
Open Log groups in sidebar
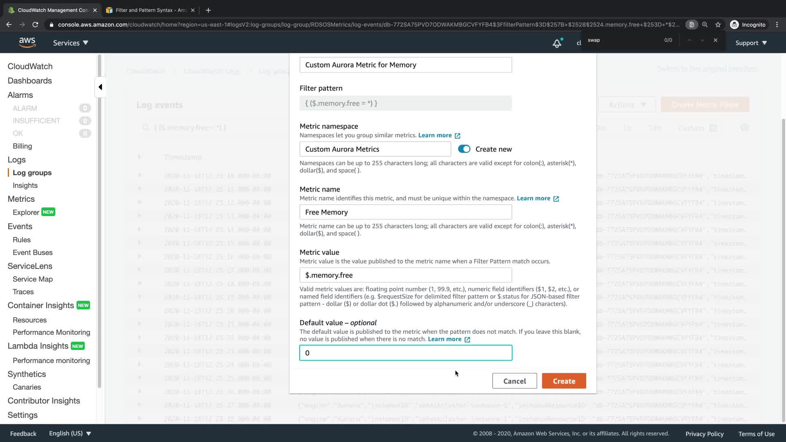[x=32, y=173]
